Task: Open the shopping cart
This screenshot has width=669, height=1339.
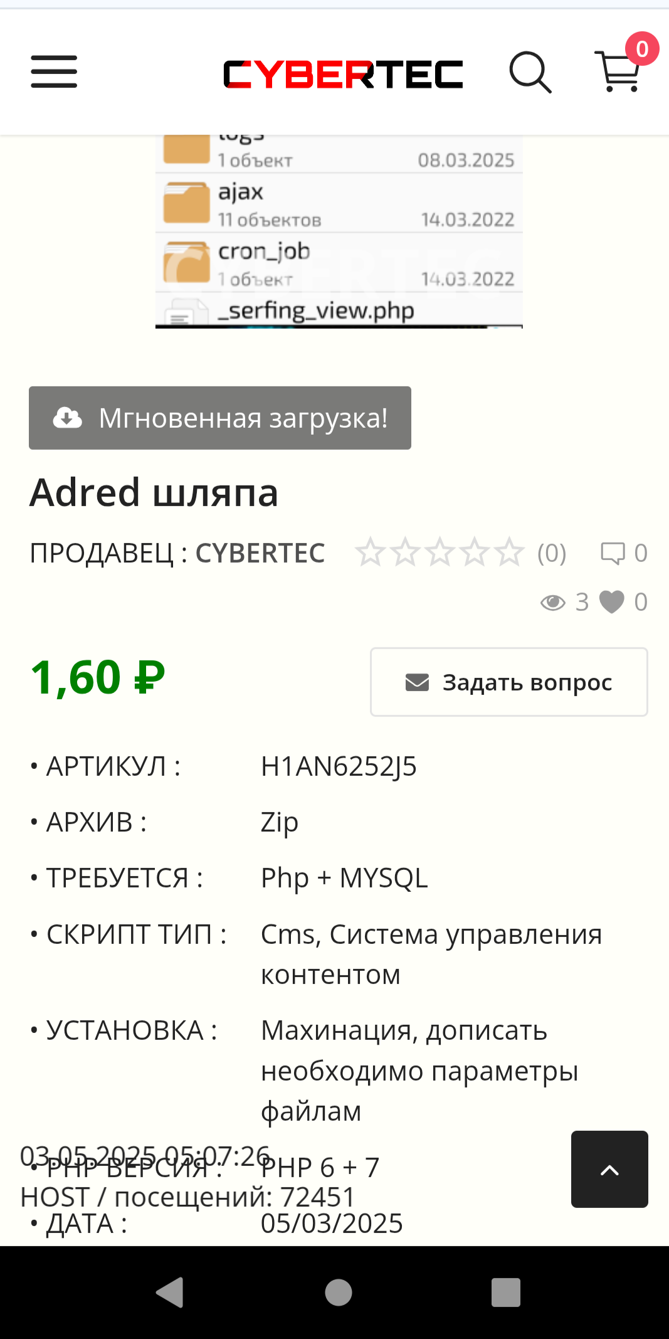Action: 619,71
